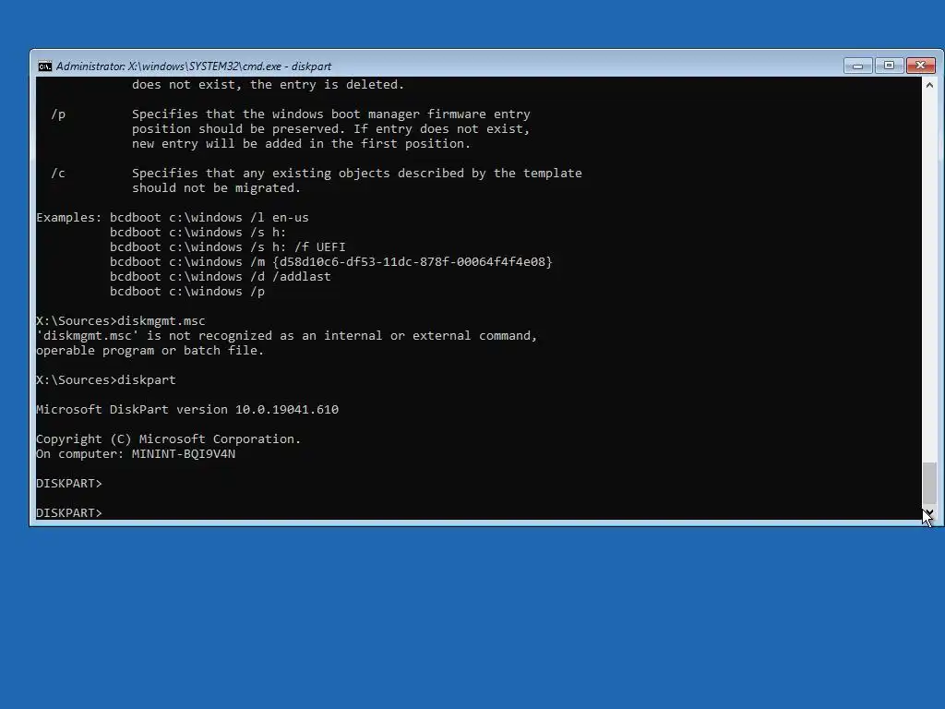This screenshot has width=945, height=709.
Task: Click the window title 'Administrator: X:\windows\SYSTEM32\cmd.exe - diskpart'
Action: tap(194, 66)
